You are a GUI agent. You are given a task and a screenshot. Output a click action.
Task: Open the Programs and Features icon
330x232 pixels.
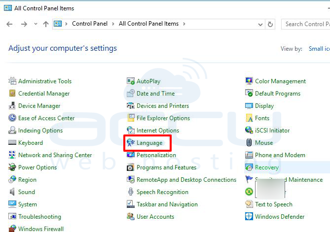(131, 167)
